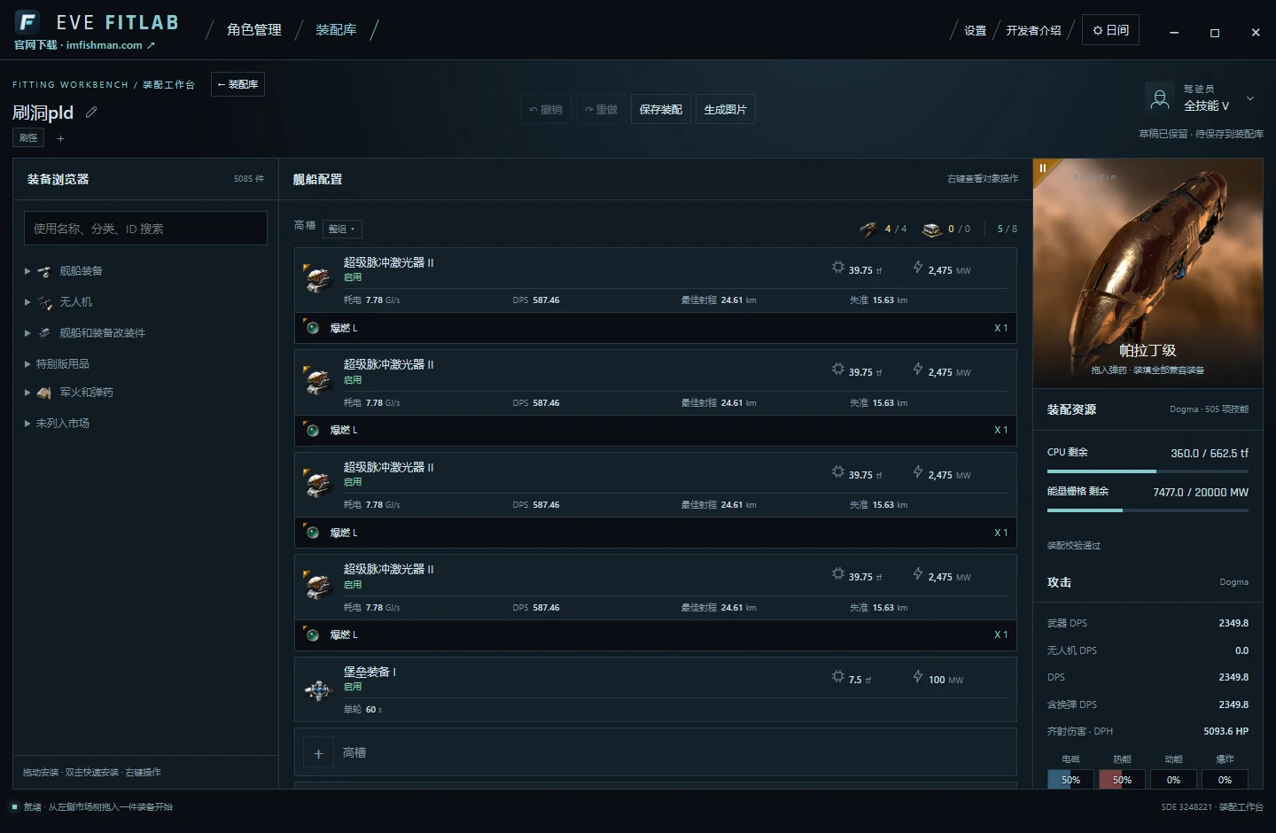Open the 角色管理 navigation tab
The image size is (1276, 833).
click(x=254, y=30)
